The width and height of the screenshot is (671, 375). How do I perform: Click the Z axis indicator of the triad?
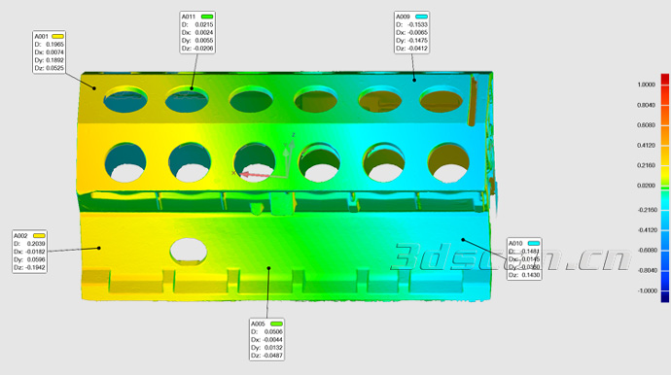pos(293,135)
